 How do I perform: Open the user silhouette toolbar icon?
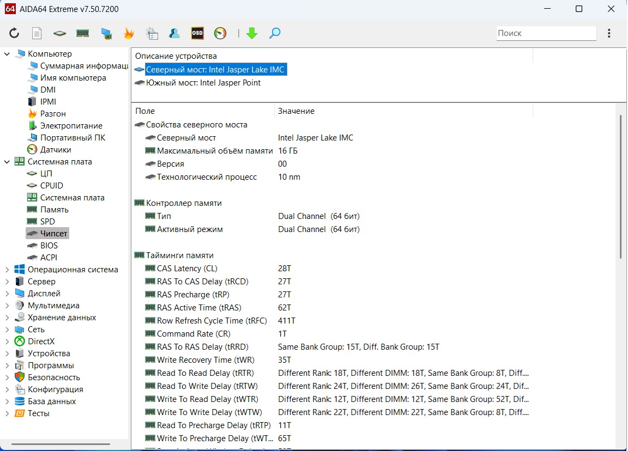coord(174,33)
